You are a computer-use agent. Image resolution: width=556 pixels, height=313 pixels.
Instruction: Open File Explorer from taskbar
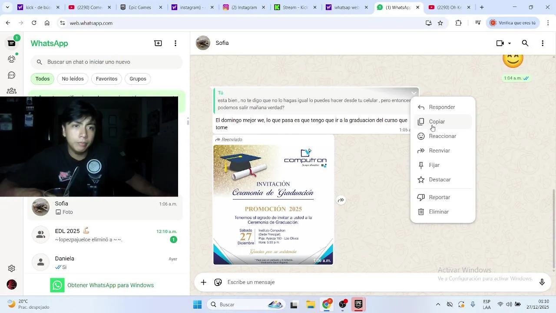pyautogui.click(x=310, y=304)
